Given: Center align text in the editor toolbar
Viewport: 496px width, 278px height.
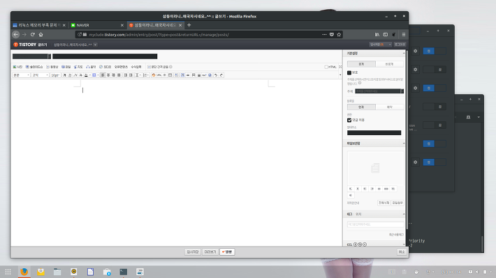Looking at the screenshot, I should point(108,75).
